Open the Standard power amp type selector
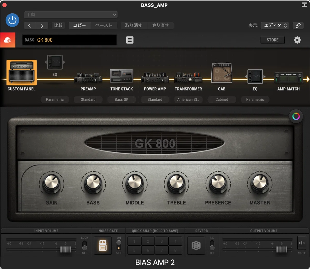The width and height of the screenshot is (310, 269). 155,99
